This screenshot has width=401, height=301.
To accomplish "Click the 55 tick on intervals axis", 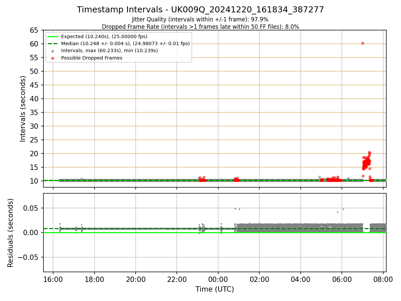I will tap(34, 58).
